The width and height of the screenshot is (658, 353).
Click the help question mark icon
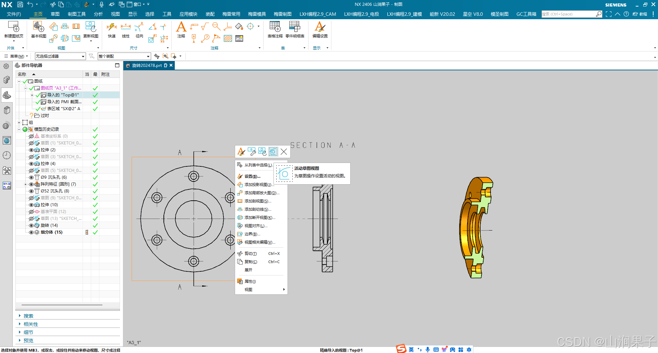pyautogui.click(x=626, y=14)
